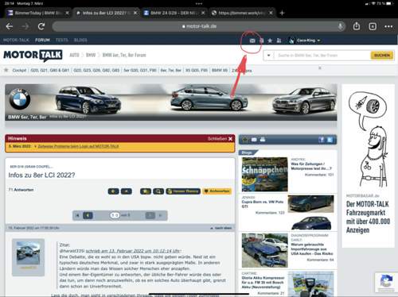Open the login problems notice link
The image size is (398, 297).
point(78,146)
